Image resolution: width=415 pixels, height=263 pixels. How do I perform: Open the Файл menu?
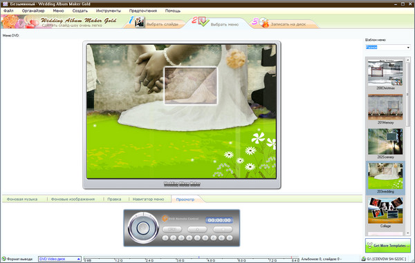(x=8, y=11)
